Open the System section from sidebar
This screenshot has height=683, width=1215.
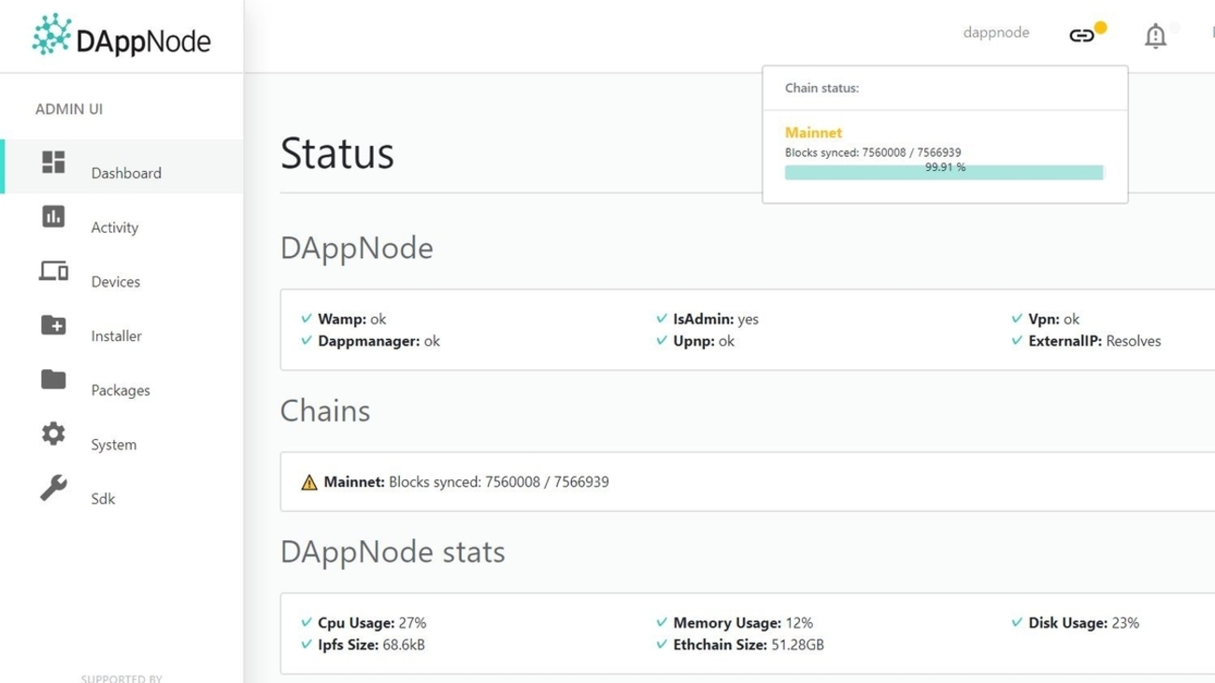tap(113, 444)
